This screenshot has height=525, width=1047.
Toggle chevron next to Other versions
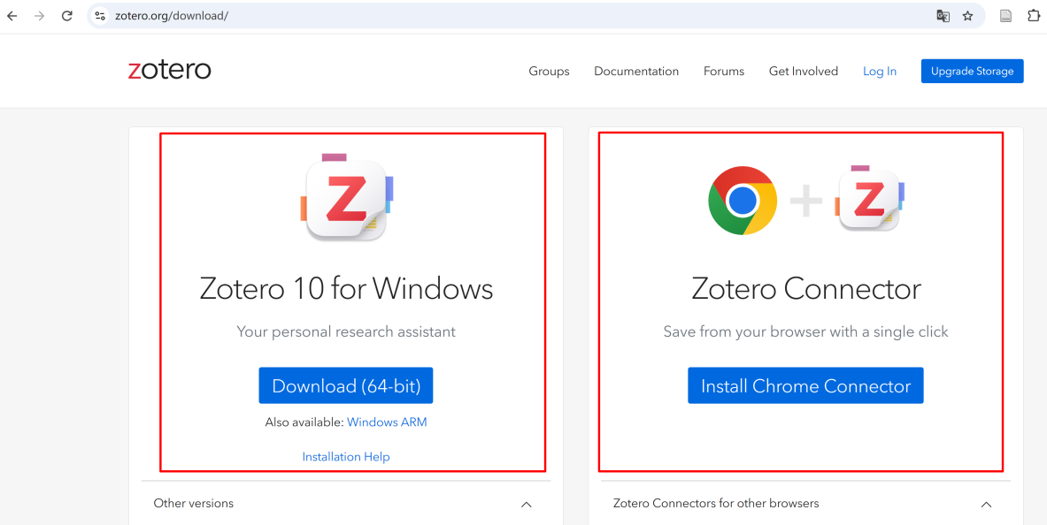click(x=527, y=505)
